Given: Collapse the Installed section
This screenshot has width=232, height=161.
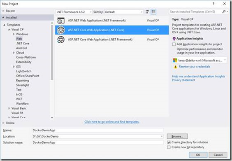Looking at the screenshot, I should pos(3,17).
